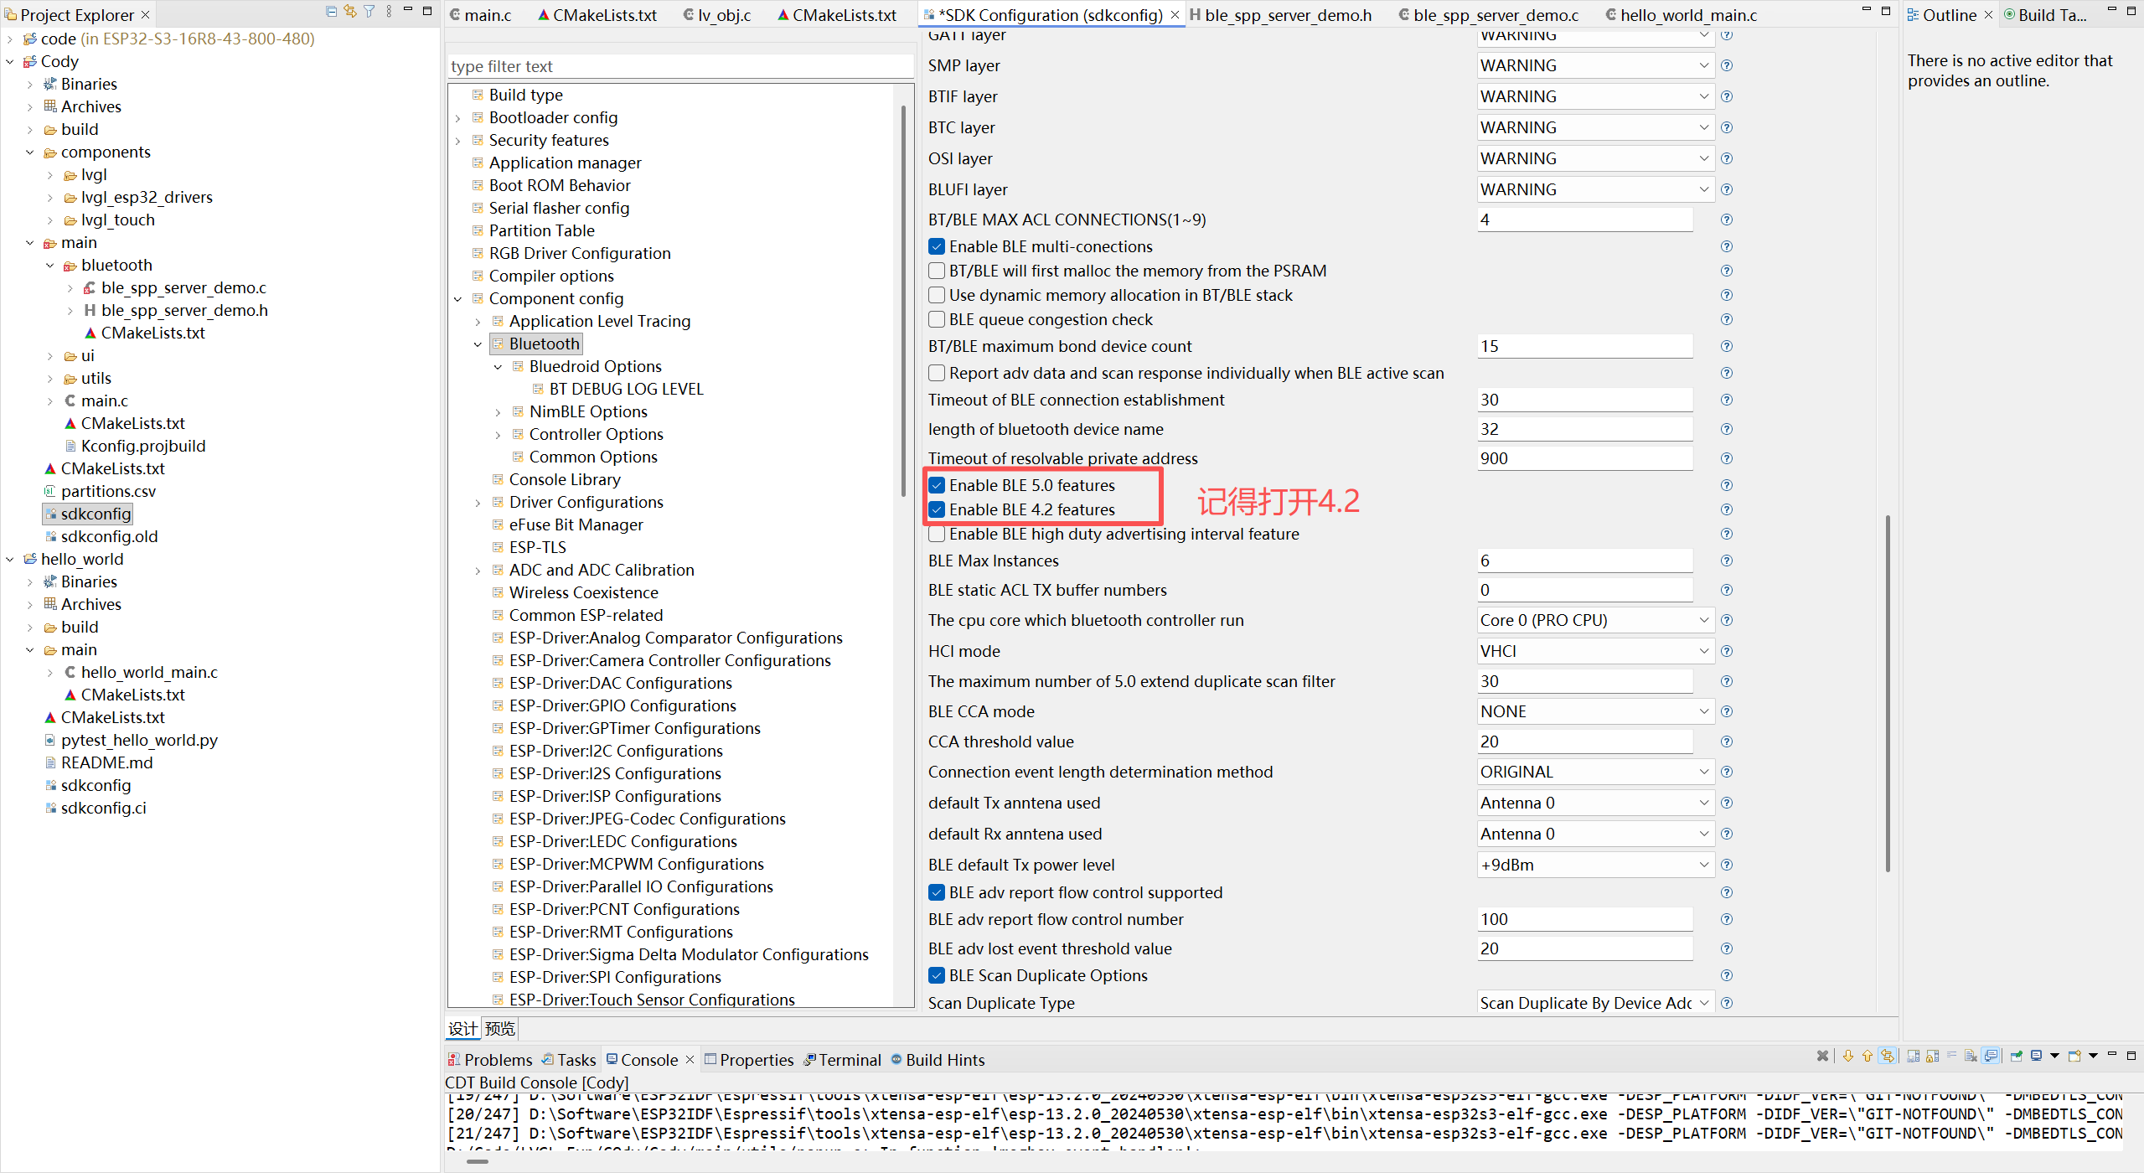Click Timeout of resolvable private address field
This screenshot has height=1173, width=2144.
pyautogui.click(x=1584, y=458)
